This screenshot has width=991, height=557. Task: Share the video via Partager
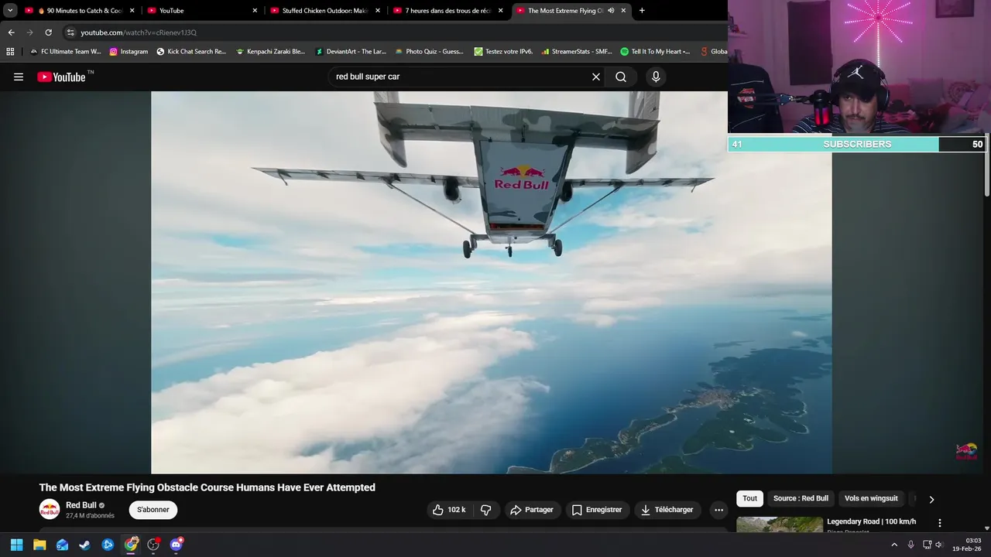533,510
